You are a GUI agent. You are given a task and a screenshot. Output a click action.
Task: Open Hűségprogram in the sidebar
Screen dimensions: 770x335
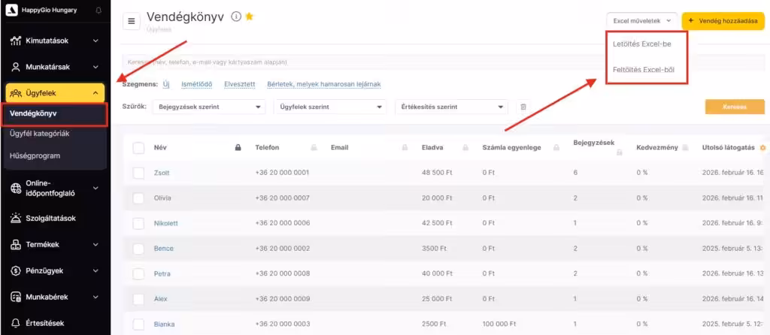tap(35, 155)
